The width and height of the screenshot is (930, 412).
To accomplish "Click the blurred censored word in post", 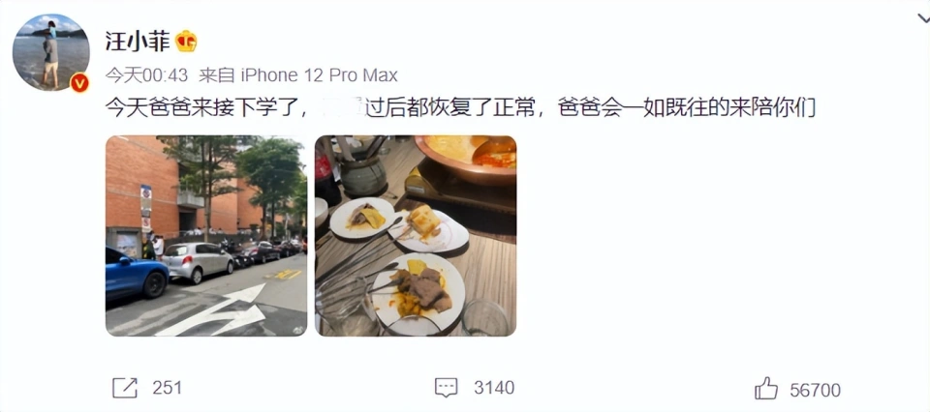I will 341,109.
